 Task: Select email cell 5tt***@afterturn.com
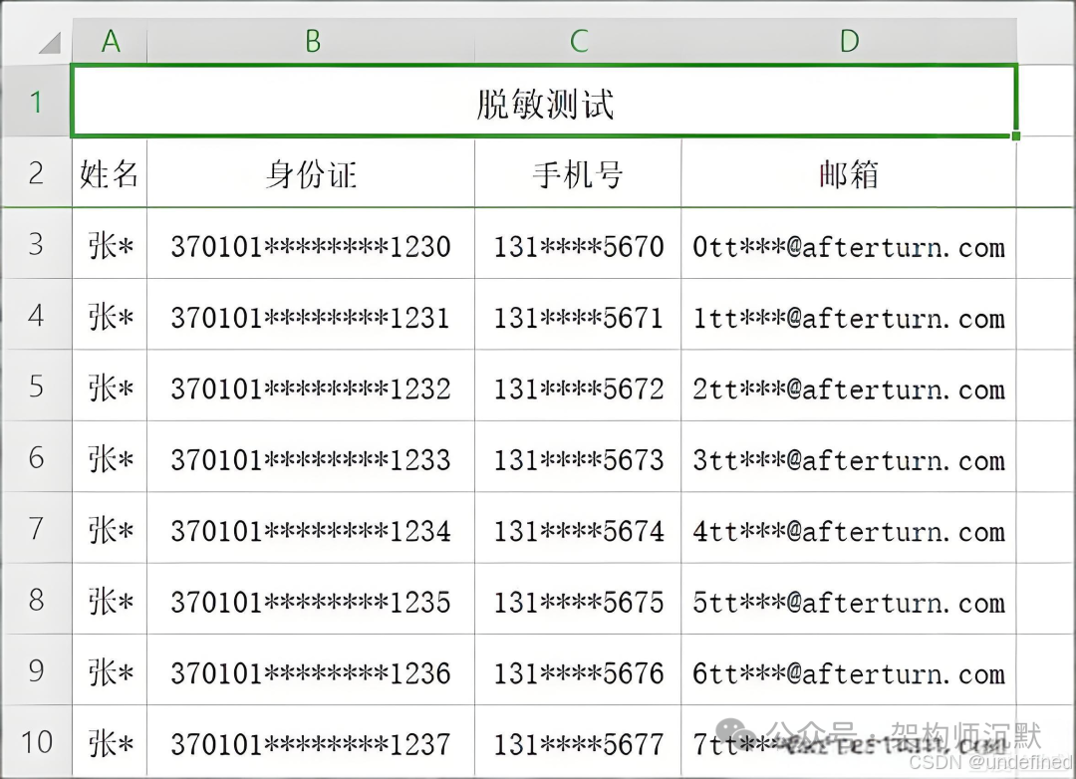pos(849,600)
